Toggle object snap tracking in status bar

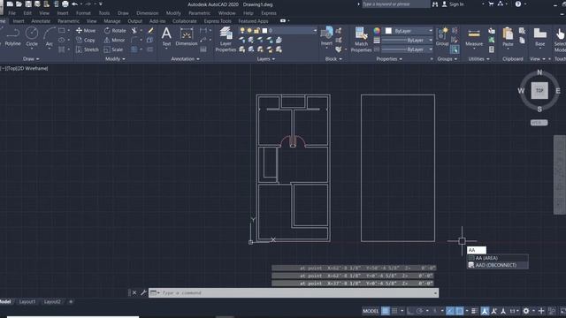tap(450, 311)
